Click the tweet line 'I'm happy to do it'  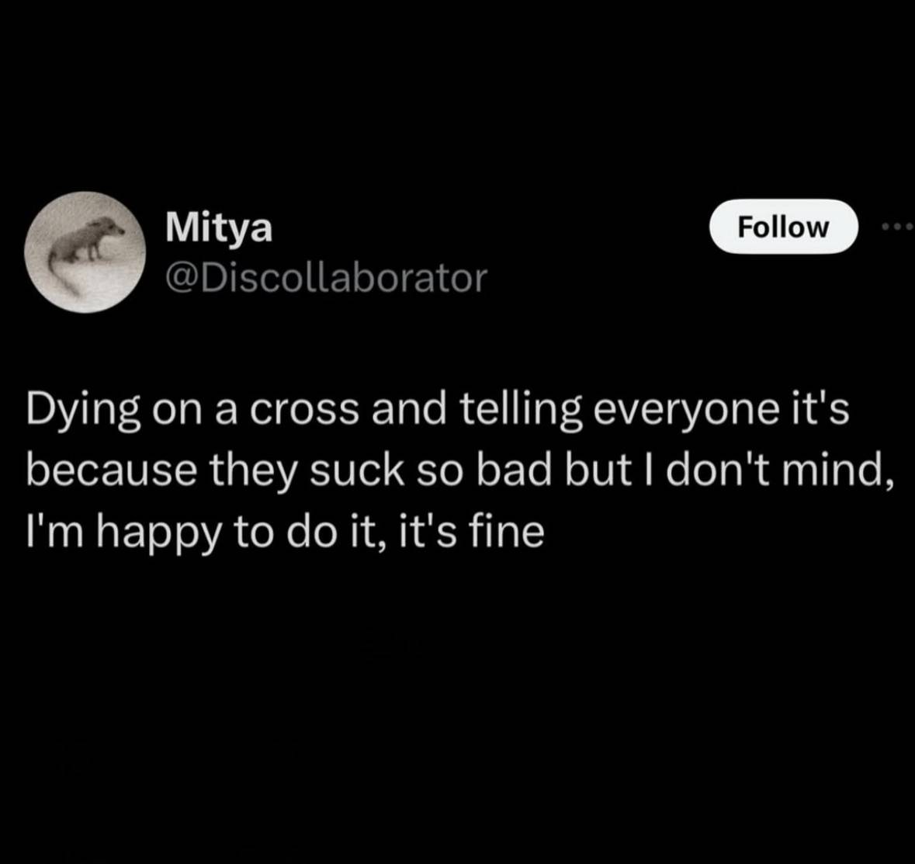tap(286, 533)
